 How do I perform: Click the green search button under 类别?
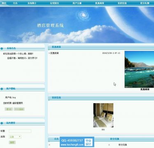(x=12, y=142)
